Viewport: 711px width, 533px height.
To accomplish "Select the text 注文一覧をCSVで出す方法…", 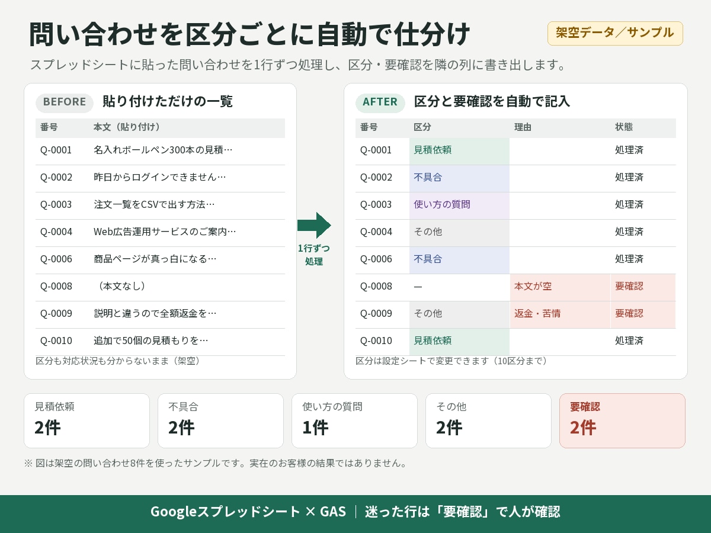I will click(x=154, y=205).
